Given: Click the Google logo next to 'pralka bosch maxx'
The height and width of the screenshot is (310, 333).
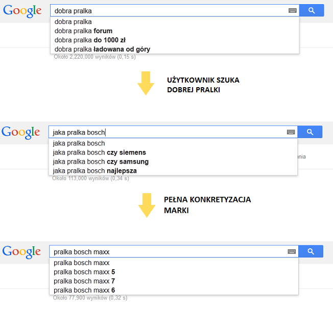Looking at the screenshot, I should 21,252.
